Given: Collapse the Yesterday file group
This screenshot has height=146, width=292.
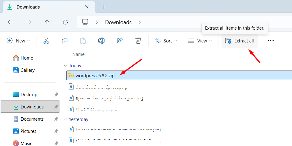Looking at the screenshot, I should click(65, 119).
